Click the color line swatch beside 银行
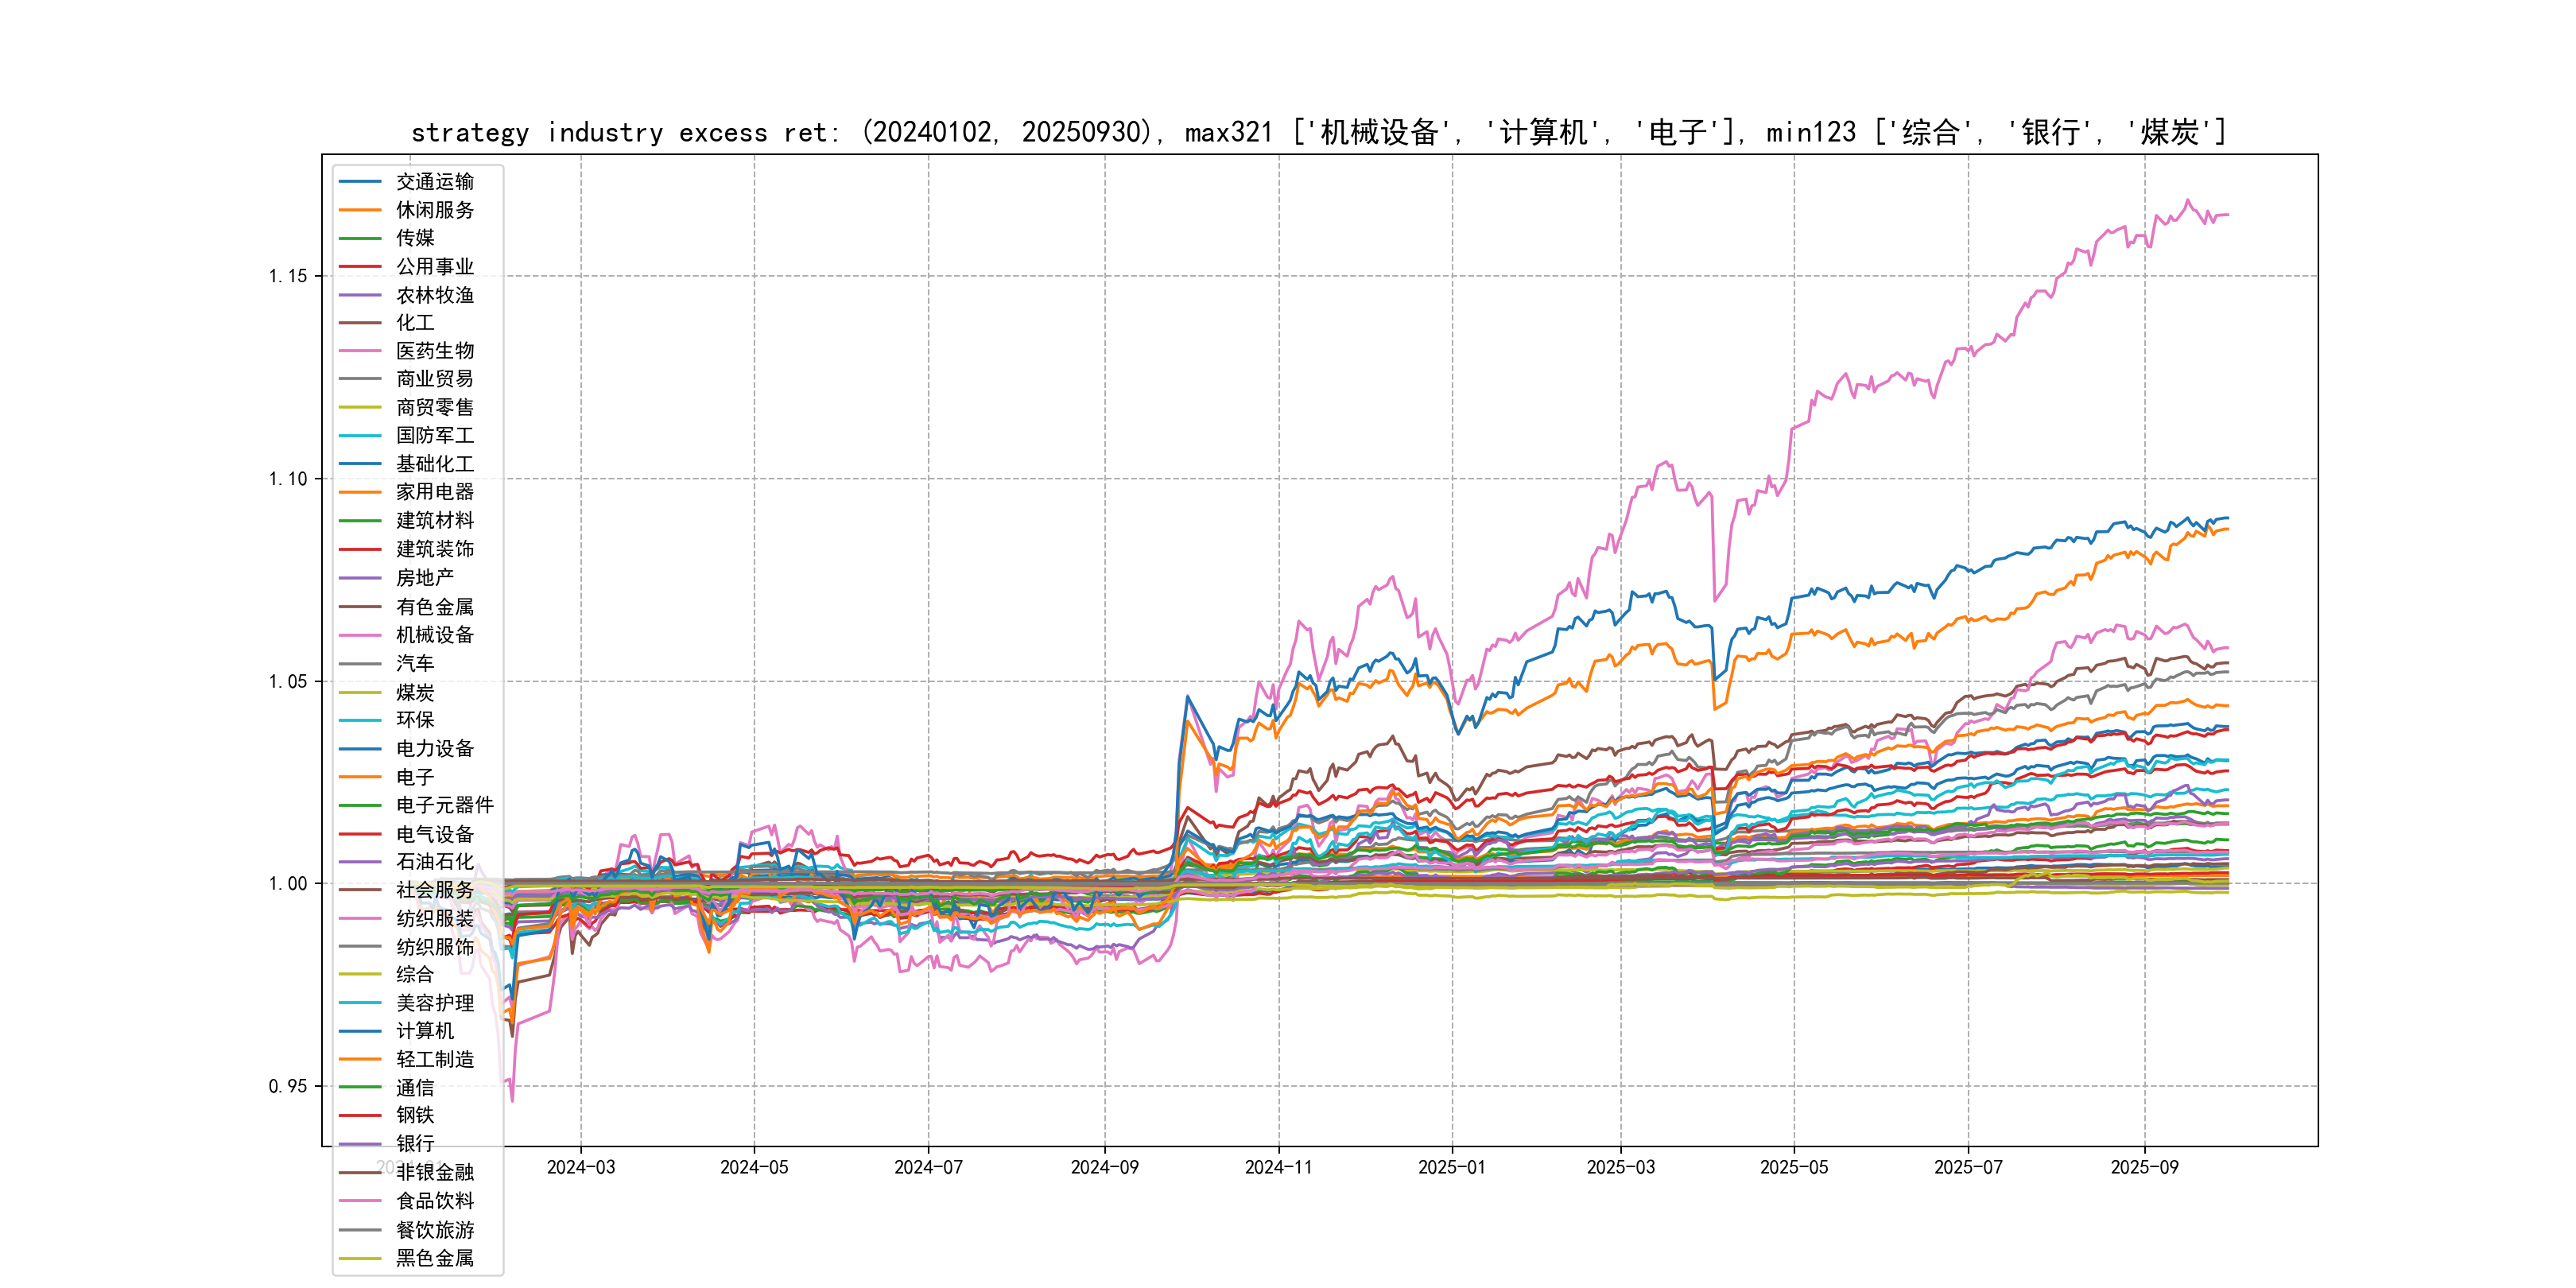Viewport: 2576px width, 1288px height. coord(360,1144)
